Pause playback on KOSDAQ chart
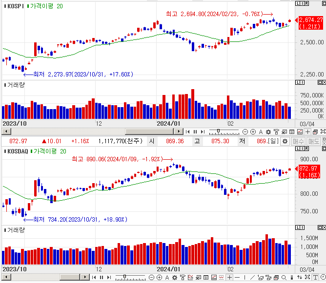This screenshot has width=326, height=283. 102,277
